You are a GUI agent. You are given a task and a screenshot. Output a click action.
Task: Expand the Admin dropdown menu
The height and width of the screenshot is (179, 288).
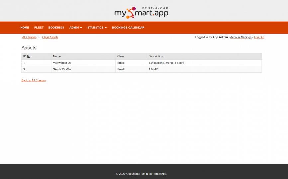tap(76, 28)
